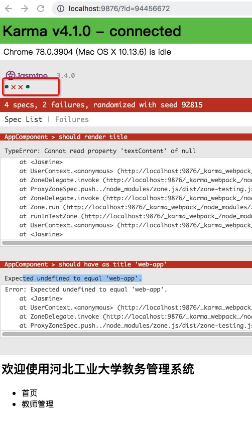Select the first failed spec X symbol
This screenshot has height=421, width=252.
point(14,87)
